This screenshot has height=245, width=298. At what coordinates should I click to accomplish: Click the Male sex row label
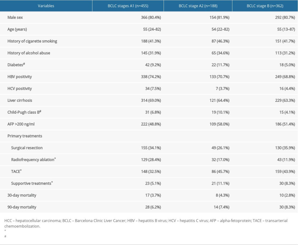point(15,18)
